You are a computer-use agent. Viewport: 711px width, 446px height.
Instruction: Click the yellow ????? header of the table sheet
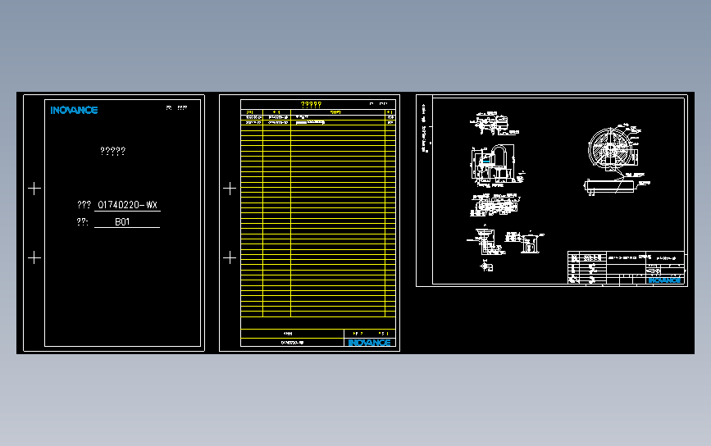(311, 105)
